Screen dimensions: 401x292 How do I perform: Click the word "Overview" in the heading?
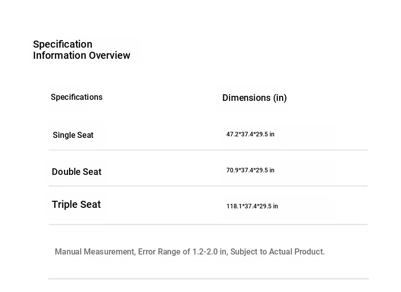click(110, 55)
